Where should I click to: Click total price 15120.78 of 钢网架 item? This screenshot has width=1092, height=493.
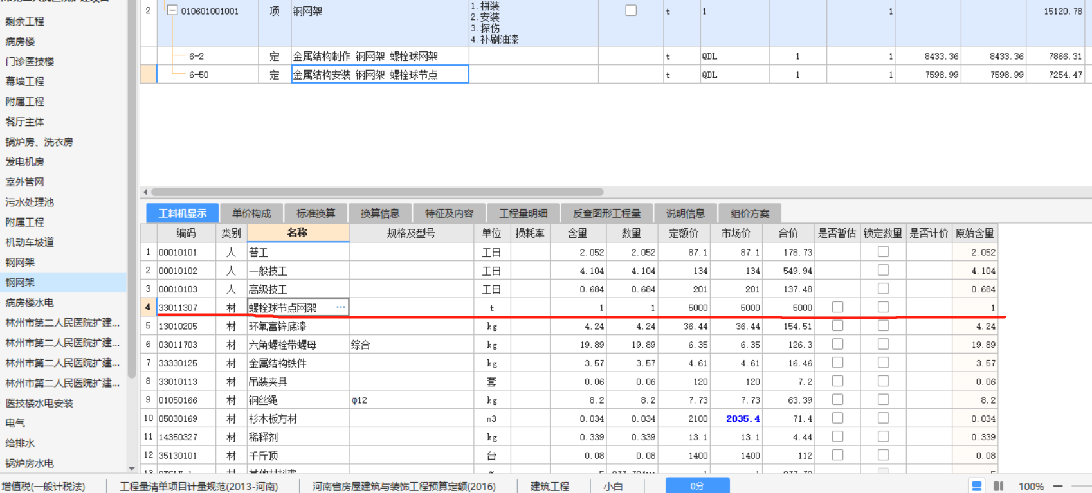[1063, 12]
